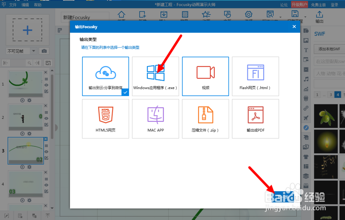Select the olive SWF thumbnail
Viewport: 345px width, 220px height.
click(x=326, y=116)
